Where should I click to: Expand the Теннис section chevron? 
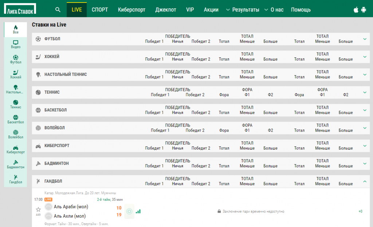point(365,92)
